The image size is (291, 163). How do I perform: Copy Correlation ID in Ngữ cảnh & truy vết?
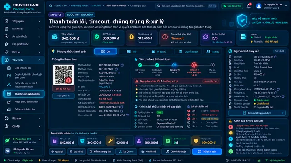tap(283, 96)
